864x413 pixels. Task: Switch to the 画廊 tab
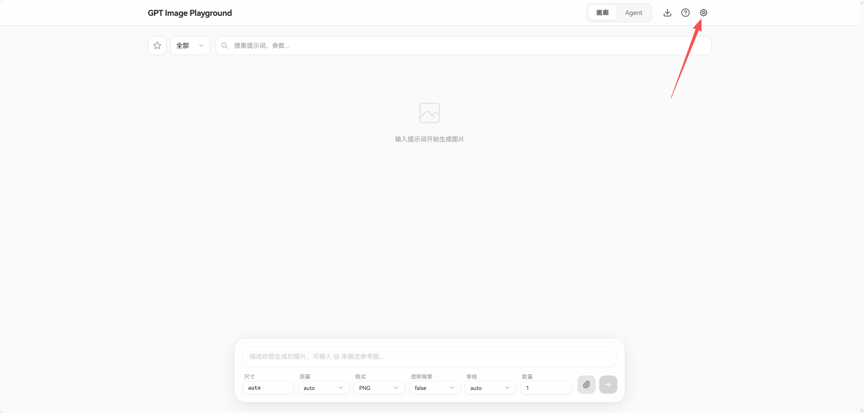[x=602, y=13]
